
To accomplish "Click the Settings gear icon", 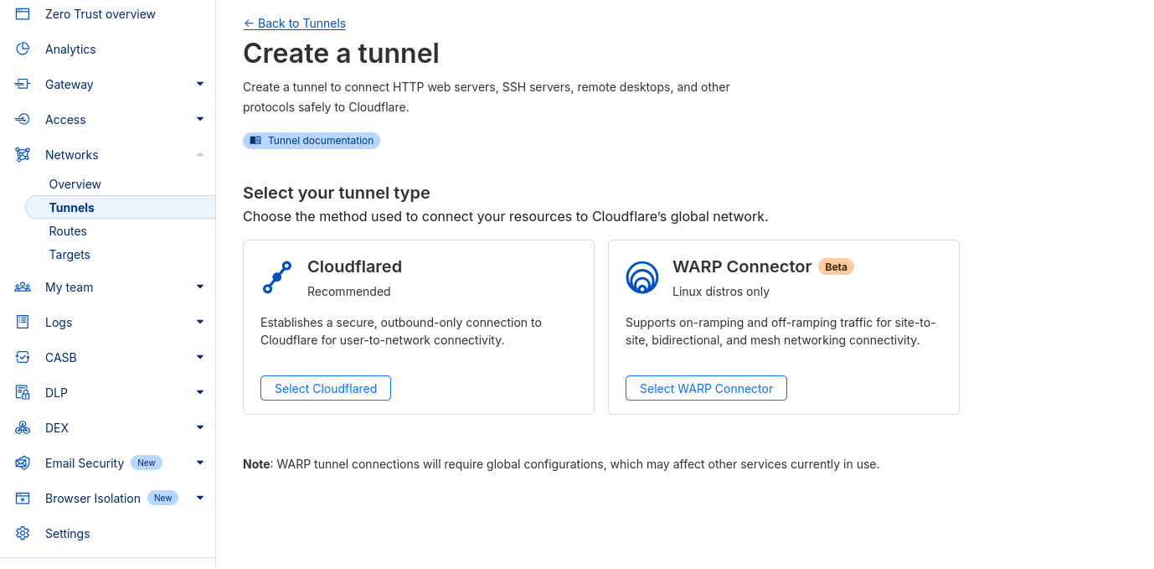I will 23,534.
